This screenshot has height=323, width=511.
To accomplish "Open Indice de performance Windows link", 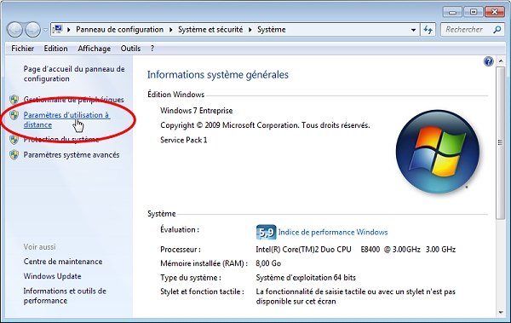I will coord(333,233).
